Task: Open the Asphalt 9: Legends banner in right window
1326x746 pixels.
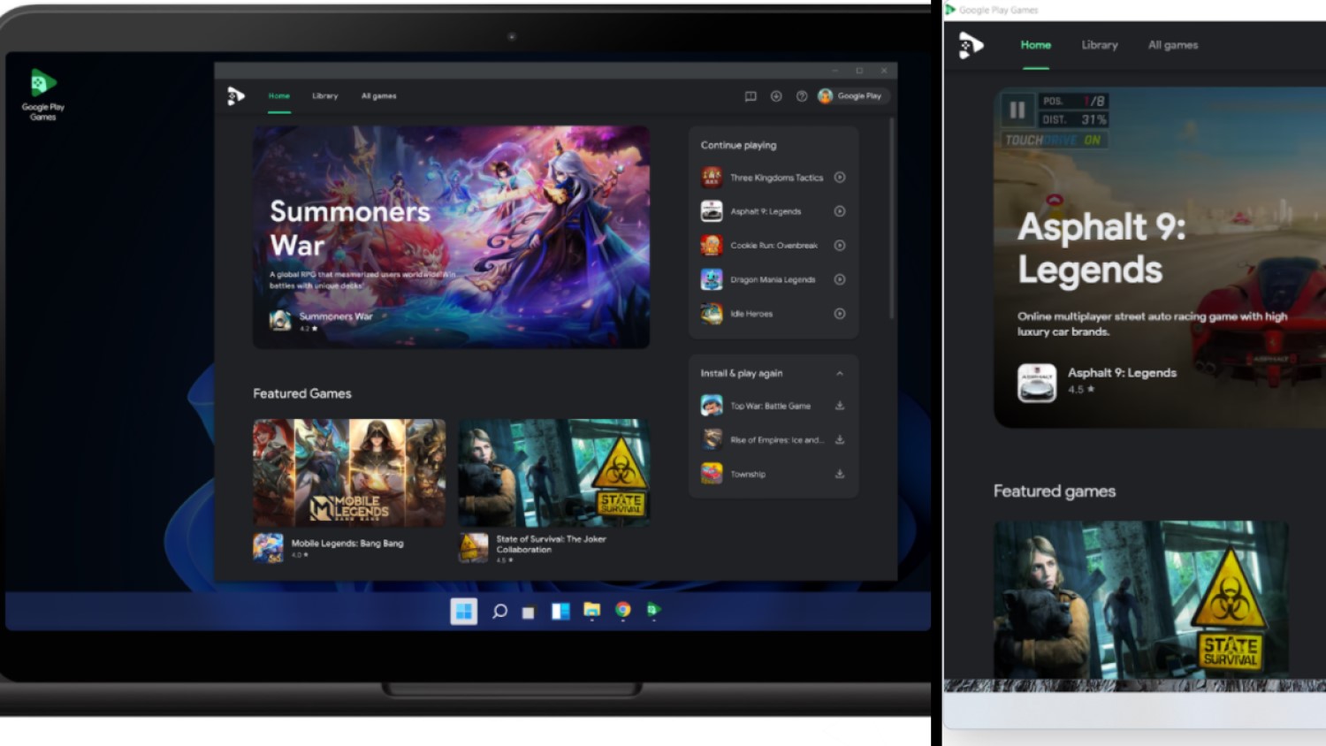Action: [x=1159, y=258]
